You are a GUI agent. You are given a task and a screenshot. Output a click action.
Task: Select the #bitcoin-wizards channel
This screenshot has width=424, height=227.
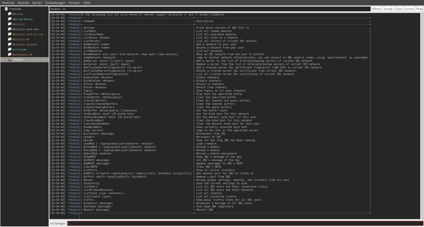pos(24,45)
